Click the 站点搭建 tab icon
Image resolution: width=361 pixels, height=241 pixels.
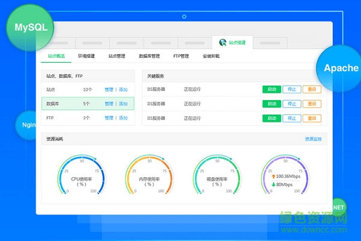pos(223,43)
